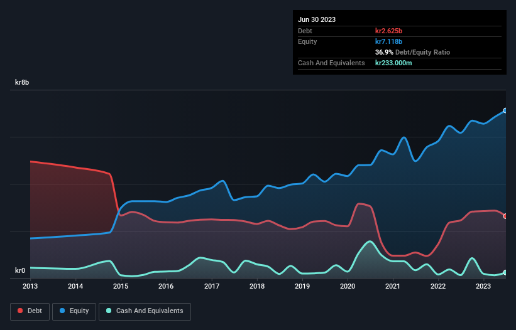This screenshot has width=516, height=330.
Task: Select the blue Equity endpoint marker
Action: 505,110
